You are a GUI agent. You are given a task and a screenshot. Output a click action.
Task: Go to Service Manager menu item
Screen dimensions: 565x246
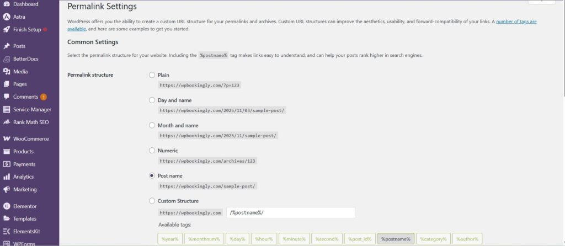point(32,110)
